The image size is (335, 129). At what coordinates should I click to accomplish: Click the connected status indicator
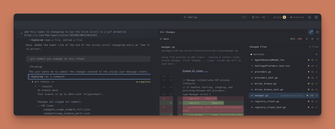(297, 17)
